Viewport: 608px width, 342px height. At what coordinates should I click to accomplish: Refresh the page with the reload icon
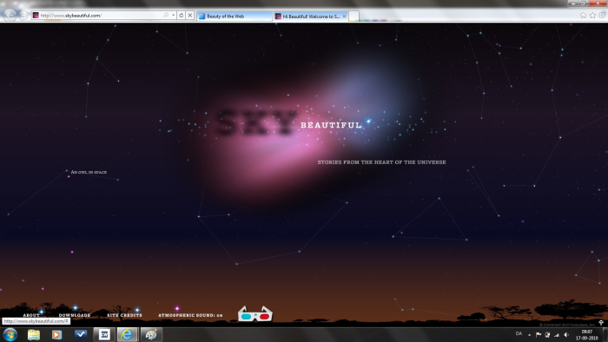[181, 16]
